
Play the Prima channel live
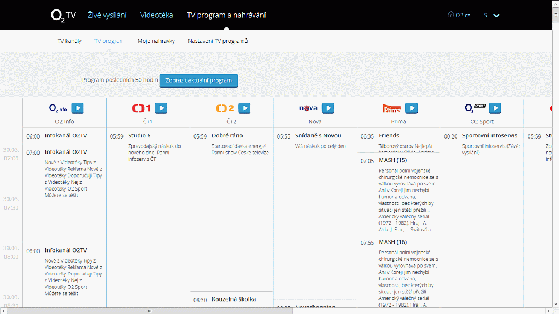[411, 108]
